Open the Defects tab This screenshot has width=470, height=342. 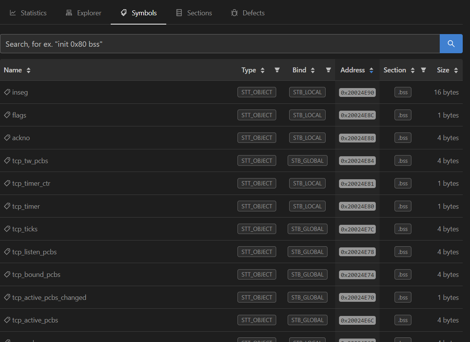tap(248, 13)
